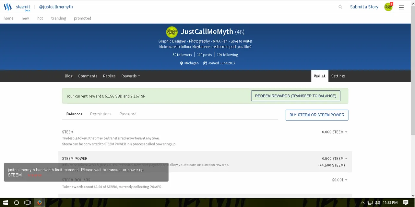This screenshot has height=207, width=415.
Task: Click the scrollbar down arrow
Action: click(x=413, y=196)
